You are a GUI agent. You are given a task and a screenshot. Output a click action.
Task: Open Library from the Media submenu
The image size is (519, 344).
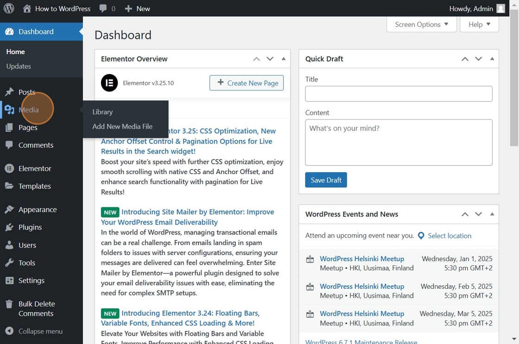coord(102,112)
